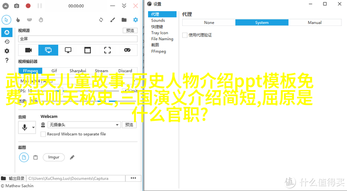Switch to the Gif encoder tab

click(54, 71)
